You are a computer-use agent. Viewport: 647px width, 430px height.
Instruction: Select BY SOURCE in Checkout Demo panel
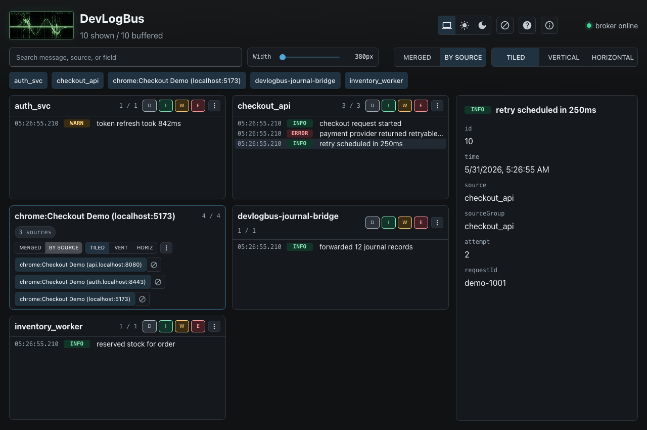[64, 248]
